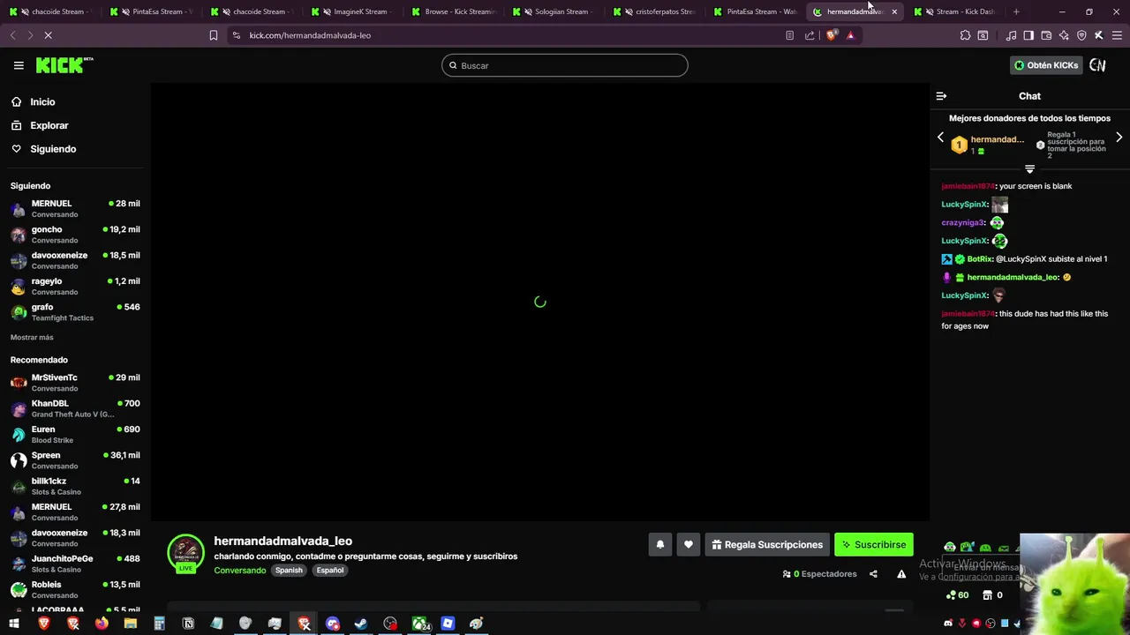Click the address bar URL
Viewport: 1130px width, 635px height.
pyautogui.click(x=310, y=35)
